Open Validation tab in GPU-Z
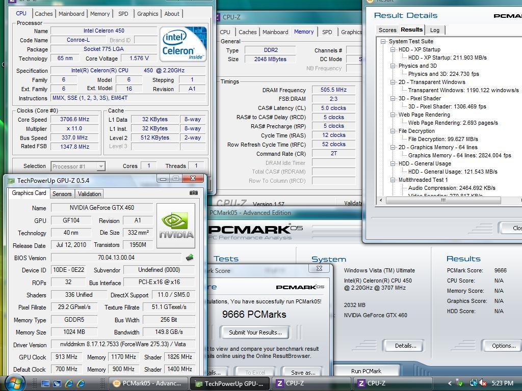 [89, 194]
